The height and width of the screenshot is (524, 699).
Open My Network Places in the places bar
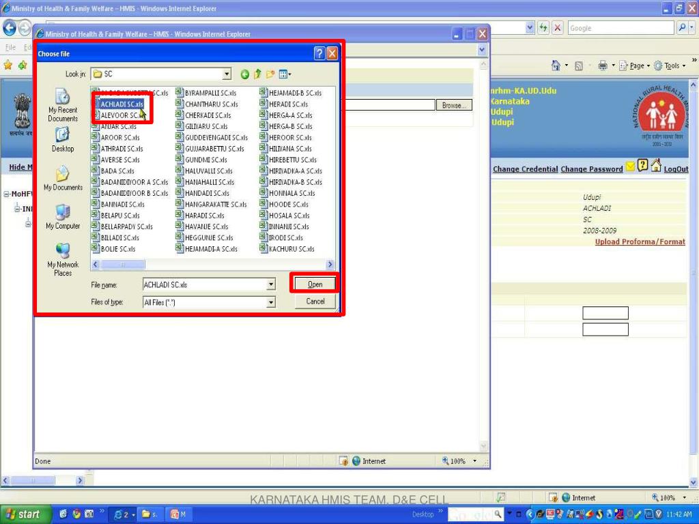pos(63,260)
